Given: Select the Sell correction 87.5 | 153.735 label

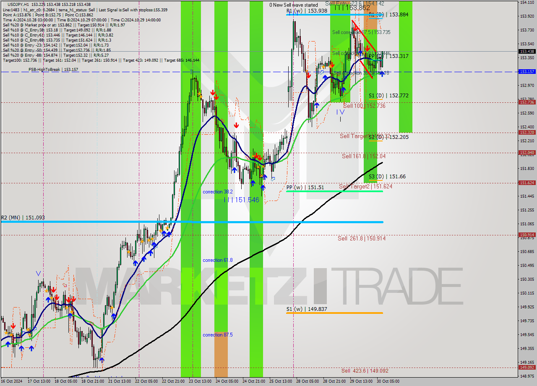Looking at the screenshot, I should 361,32.
